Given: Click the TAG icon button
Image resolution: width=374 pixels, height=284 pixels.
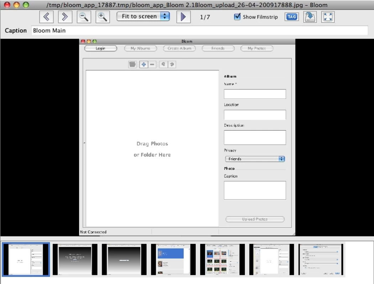Looking at the screenshot, I should [291, 17].
